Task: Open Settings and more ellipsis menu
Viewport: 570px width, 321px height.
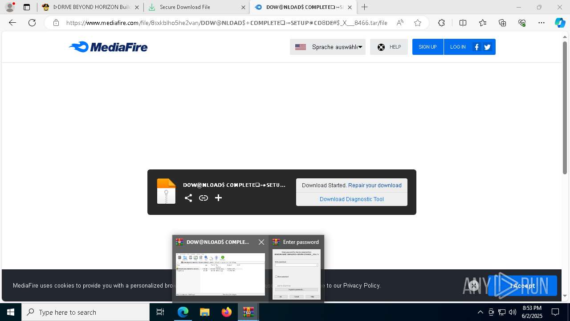Action: (541, 23)
